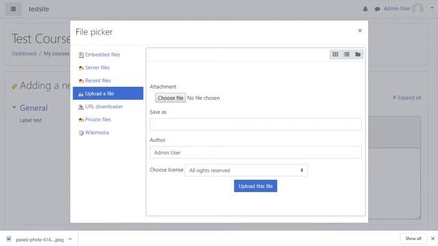
Task: Open the user menu dropdown arrow
Action: [x=432, y=8]
